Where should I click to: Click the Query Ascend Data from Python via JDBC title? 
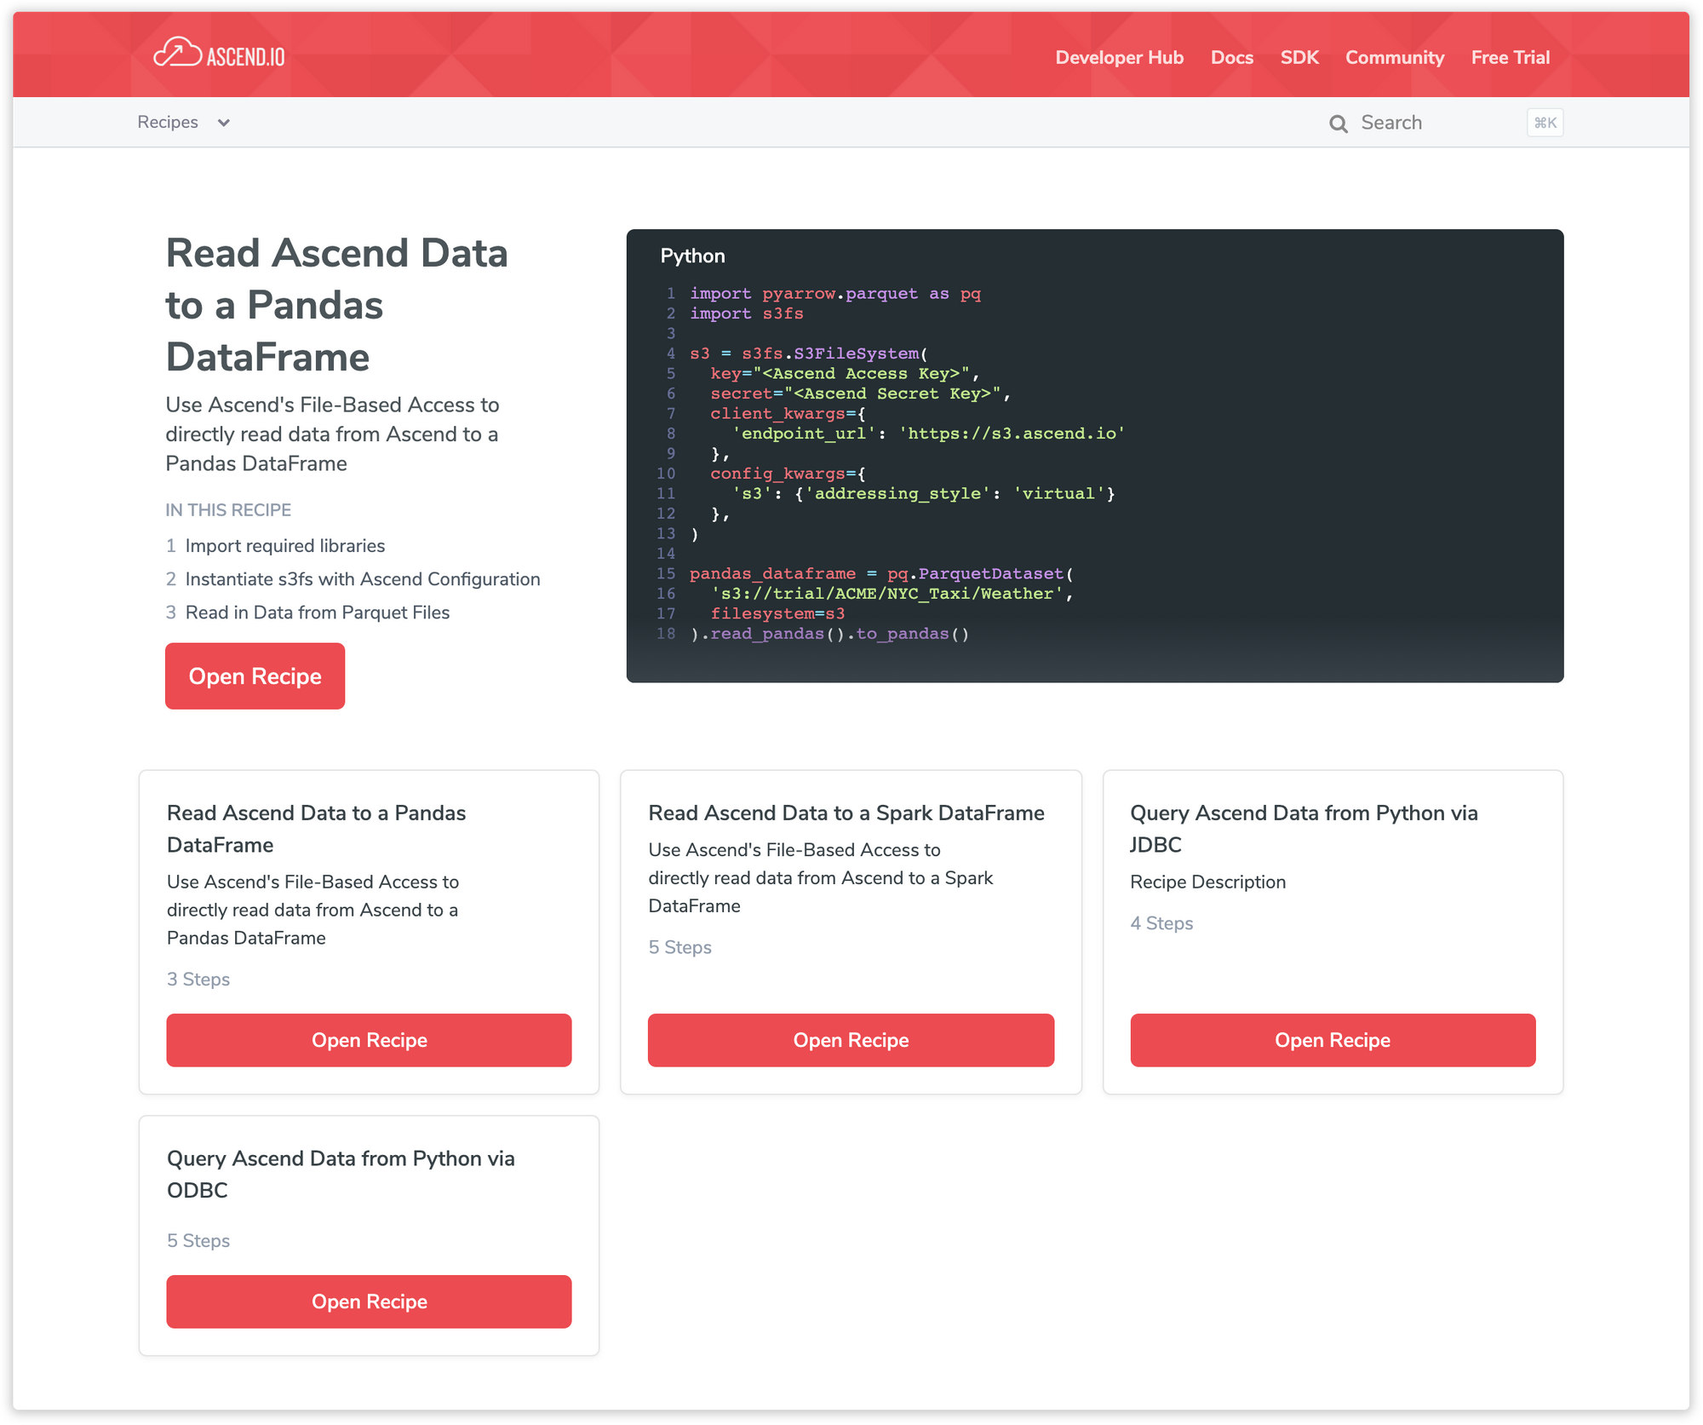1304,829
